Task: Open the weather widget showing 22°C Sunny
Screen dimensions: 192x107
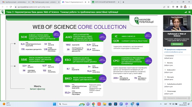Action: pyautogui.click(x=7, y=104)
